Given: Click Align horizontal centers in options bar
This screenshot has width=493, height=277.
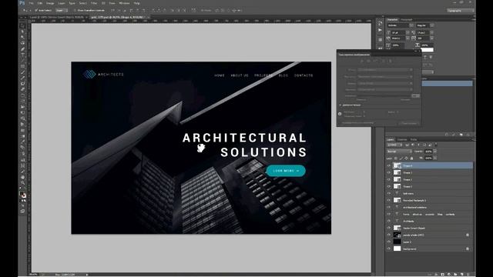Looking at the screenshot, I should [x=138, y=10].
